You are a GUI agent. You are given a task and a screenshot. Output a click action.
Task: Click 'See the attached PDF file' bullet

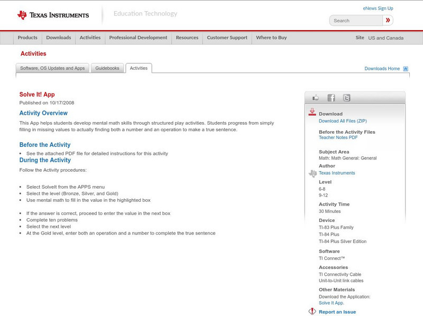coord(97,154)
